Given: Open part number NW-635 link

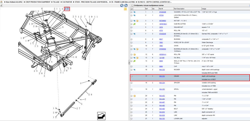Looking at the screenshot, I should point(162,112).
